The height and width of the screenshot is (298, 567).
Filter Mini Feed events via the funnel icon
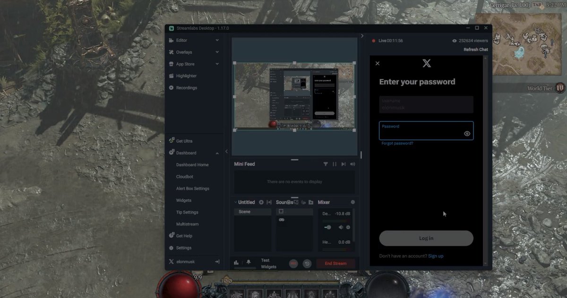(x=326, y=164)
